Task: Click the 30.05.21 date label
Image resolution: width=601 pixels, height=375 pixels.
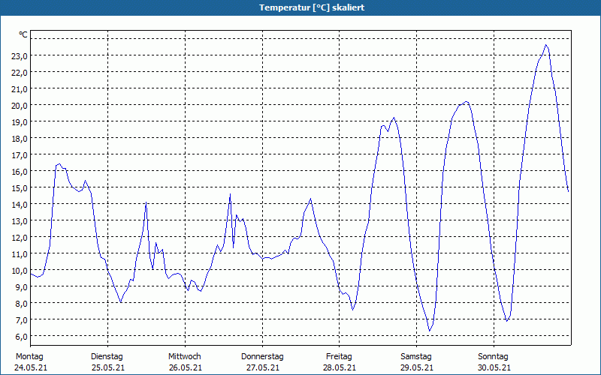Action: click(494, 367)
